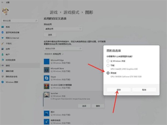Focus the 搜索此列表 search field
Screen dimensions: 167x125
pyautogui.click(x=63, y=49)
